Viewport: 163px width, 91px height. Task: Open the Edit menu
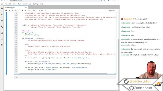pyautogui.click(x=10, y=4)
